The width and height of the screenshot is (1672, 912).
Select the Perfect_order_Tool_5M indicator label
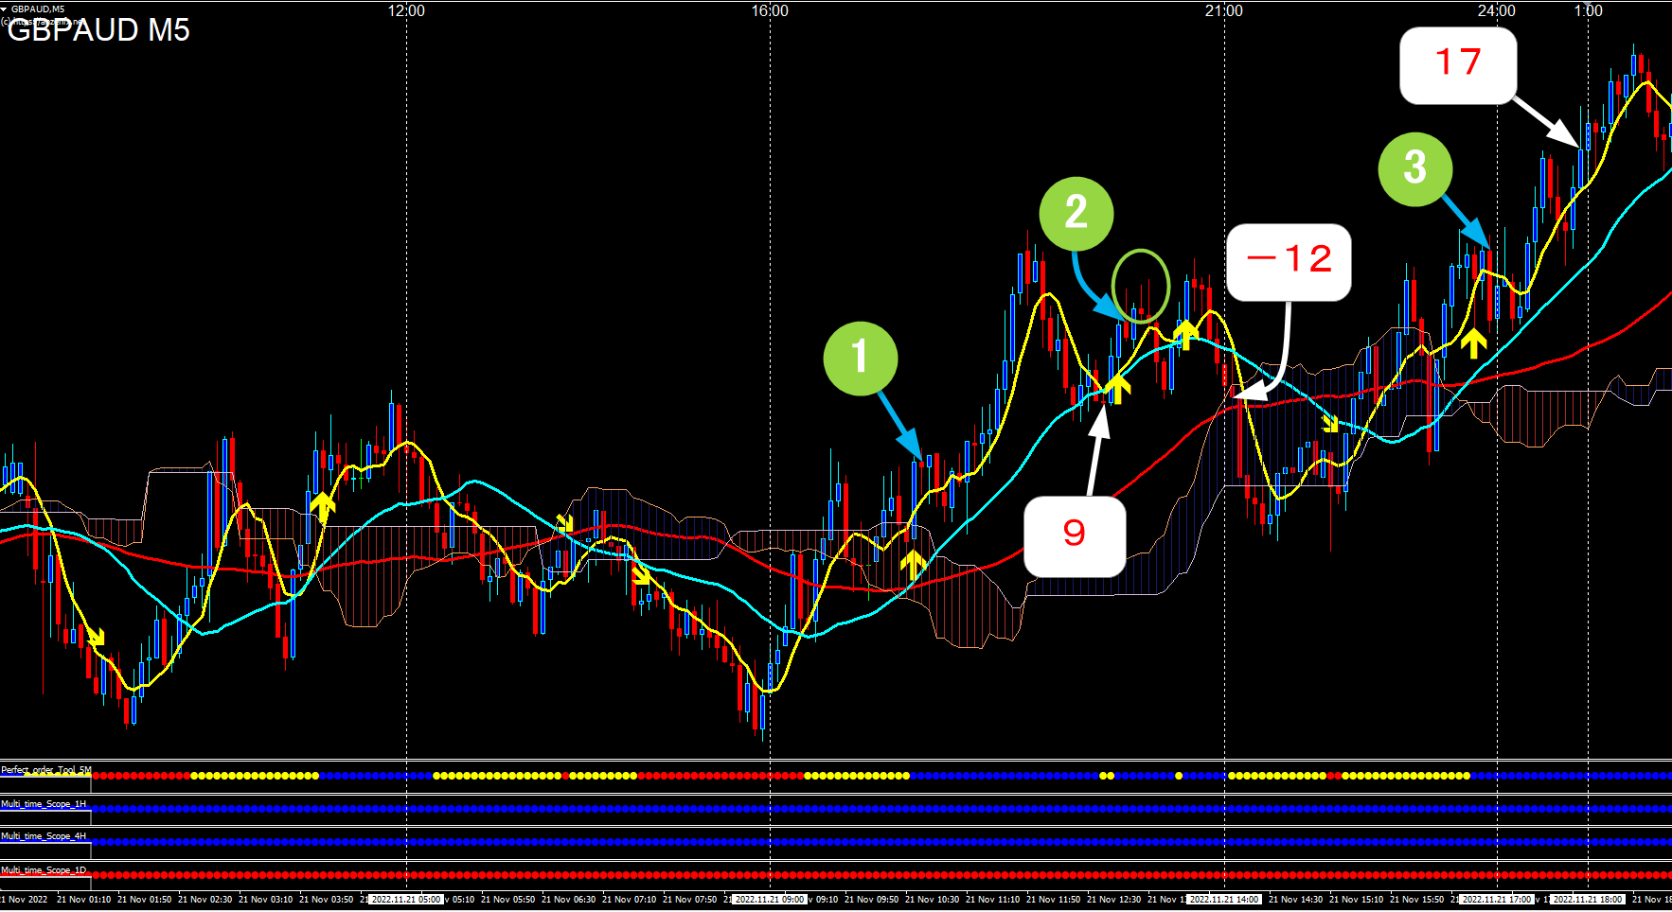pos(45,770)
